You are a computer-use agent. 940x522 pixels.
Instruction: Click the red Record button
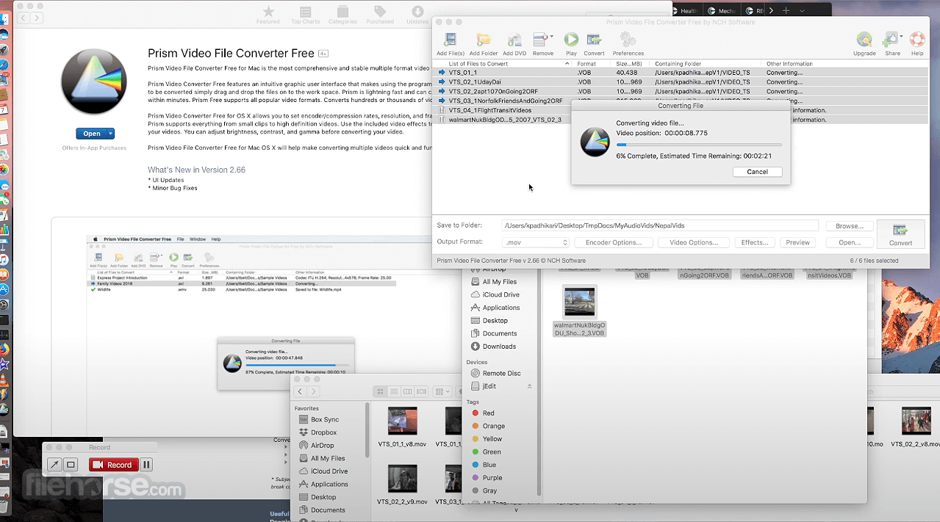click(113, 465)
